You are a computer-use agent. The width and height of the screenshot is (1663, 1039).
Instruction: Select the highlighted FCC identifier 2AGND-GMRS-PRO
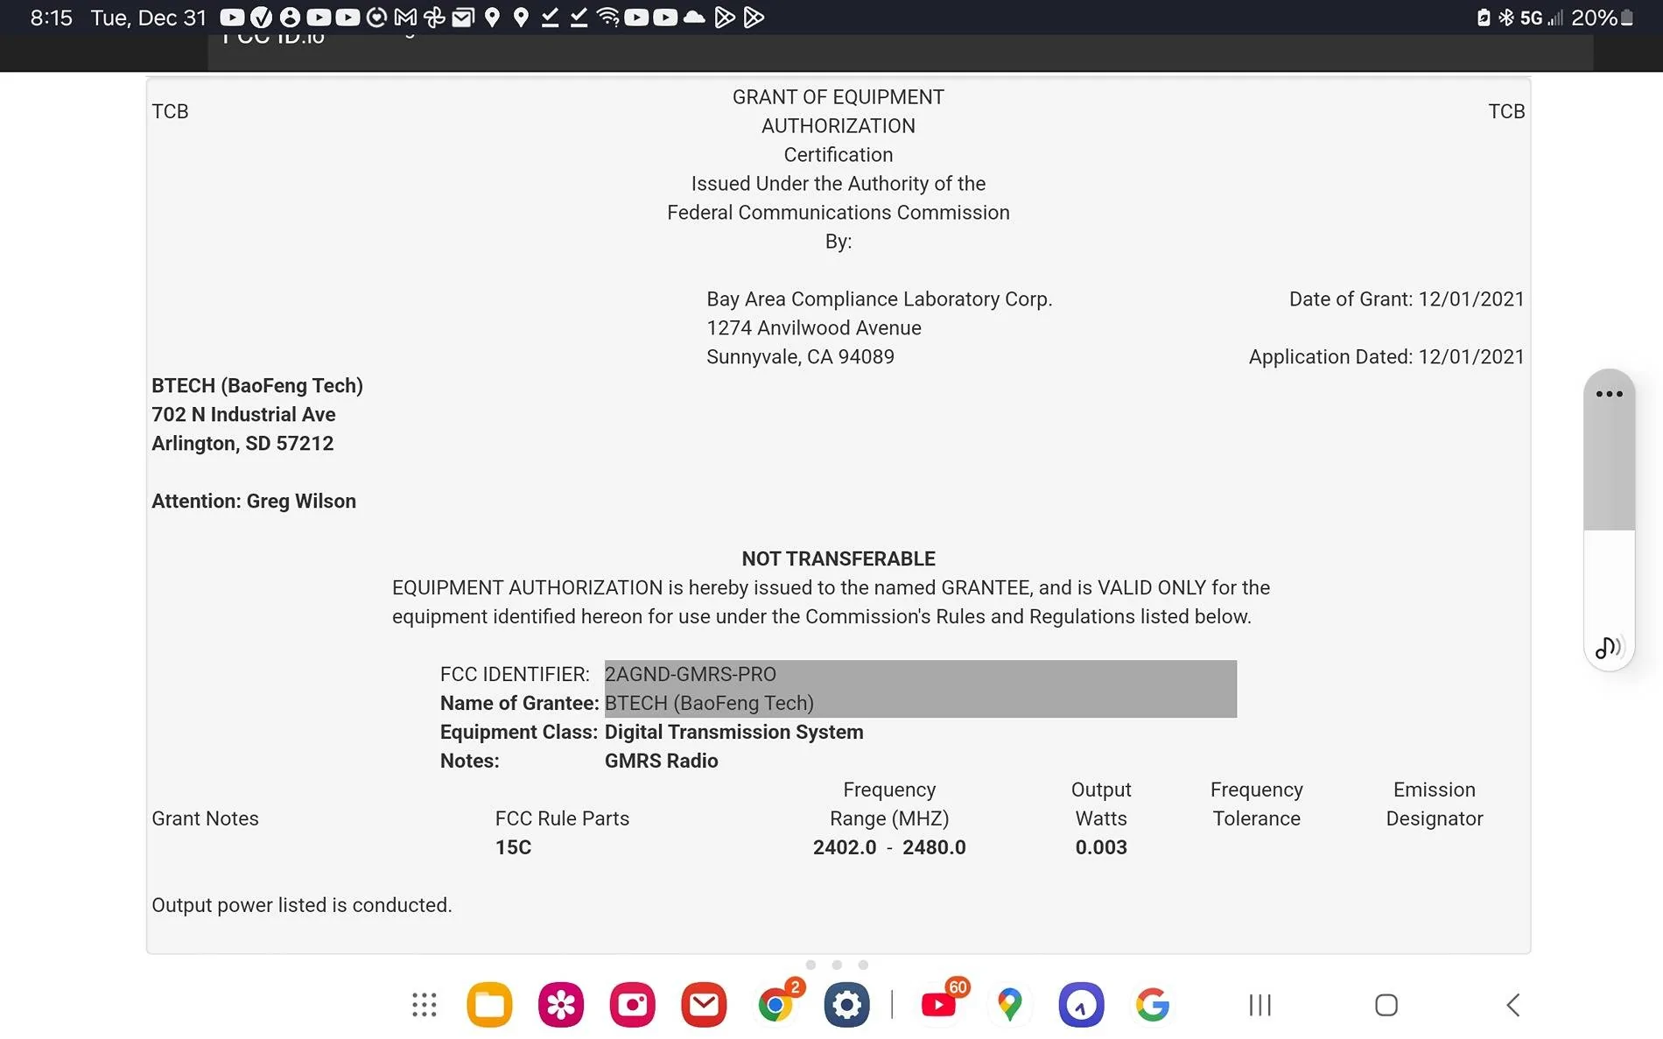click(691, 675)
